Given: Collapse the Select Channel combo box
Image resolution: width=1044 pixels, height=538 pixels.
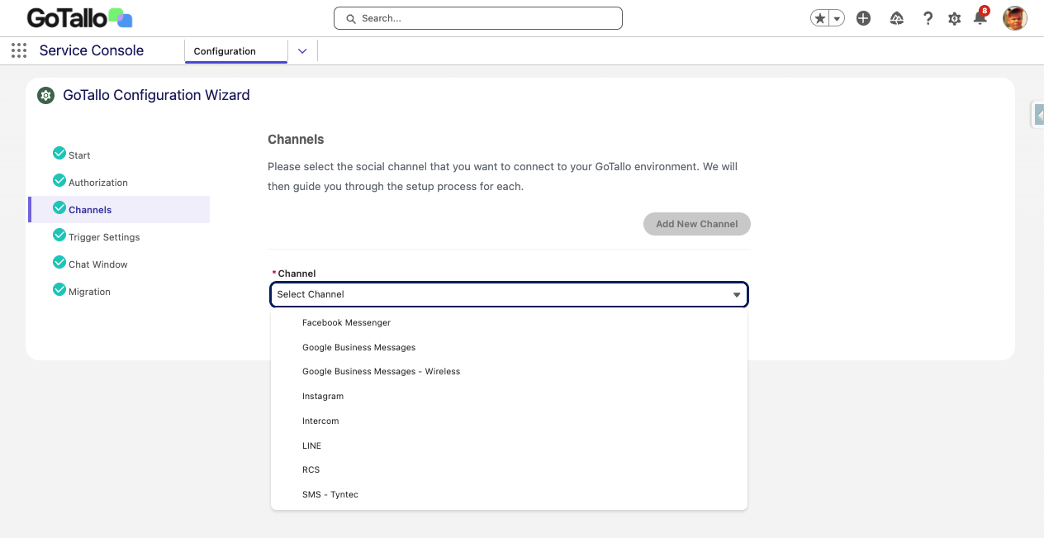Looking at the screenshot, I should tap(509, 294).
